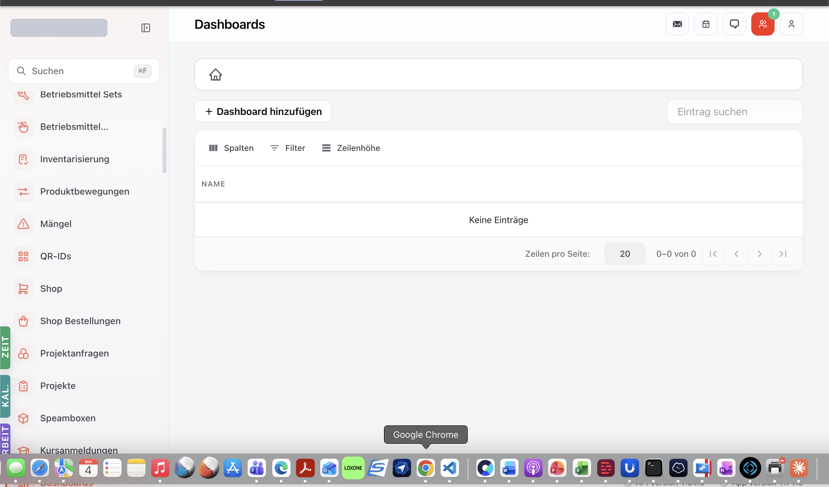Open Projektanfragen in the sidebar
Viewport: 829px width, 487px height.
[x=74, y=353]
